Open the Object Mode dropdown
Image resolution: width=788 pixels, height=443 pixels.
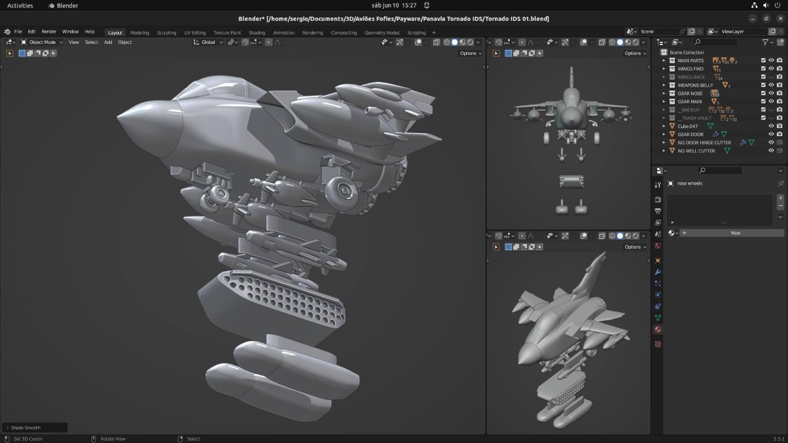click(x=42, y=42)
